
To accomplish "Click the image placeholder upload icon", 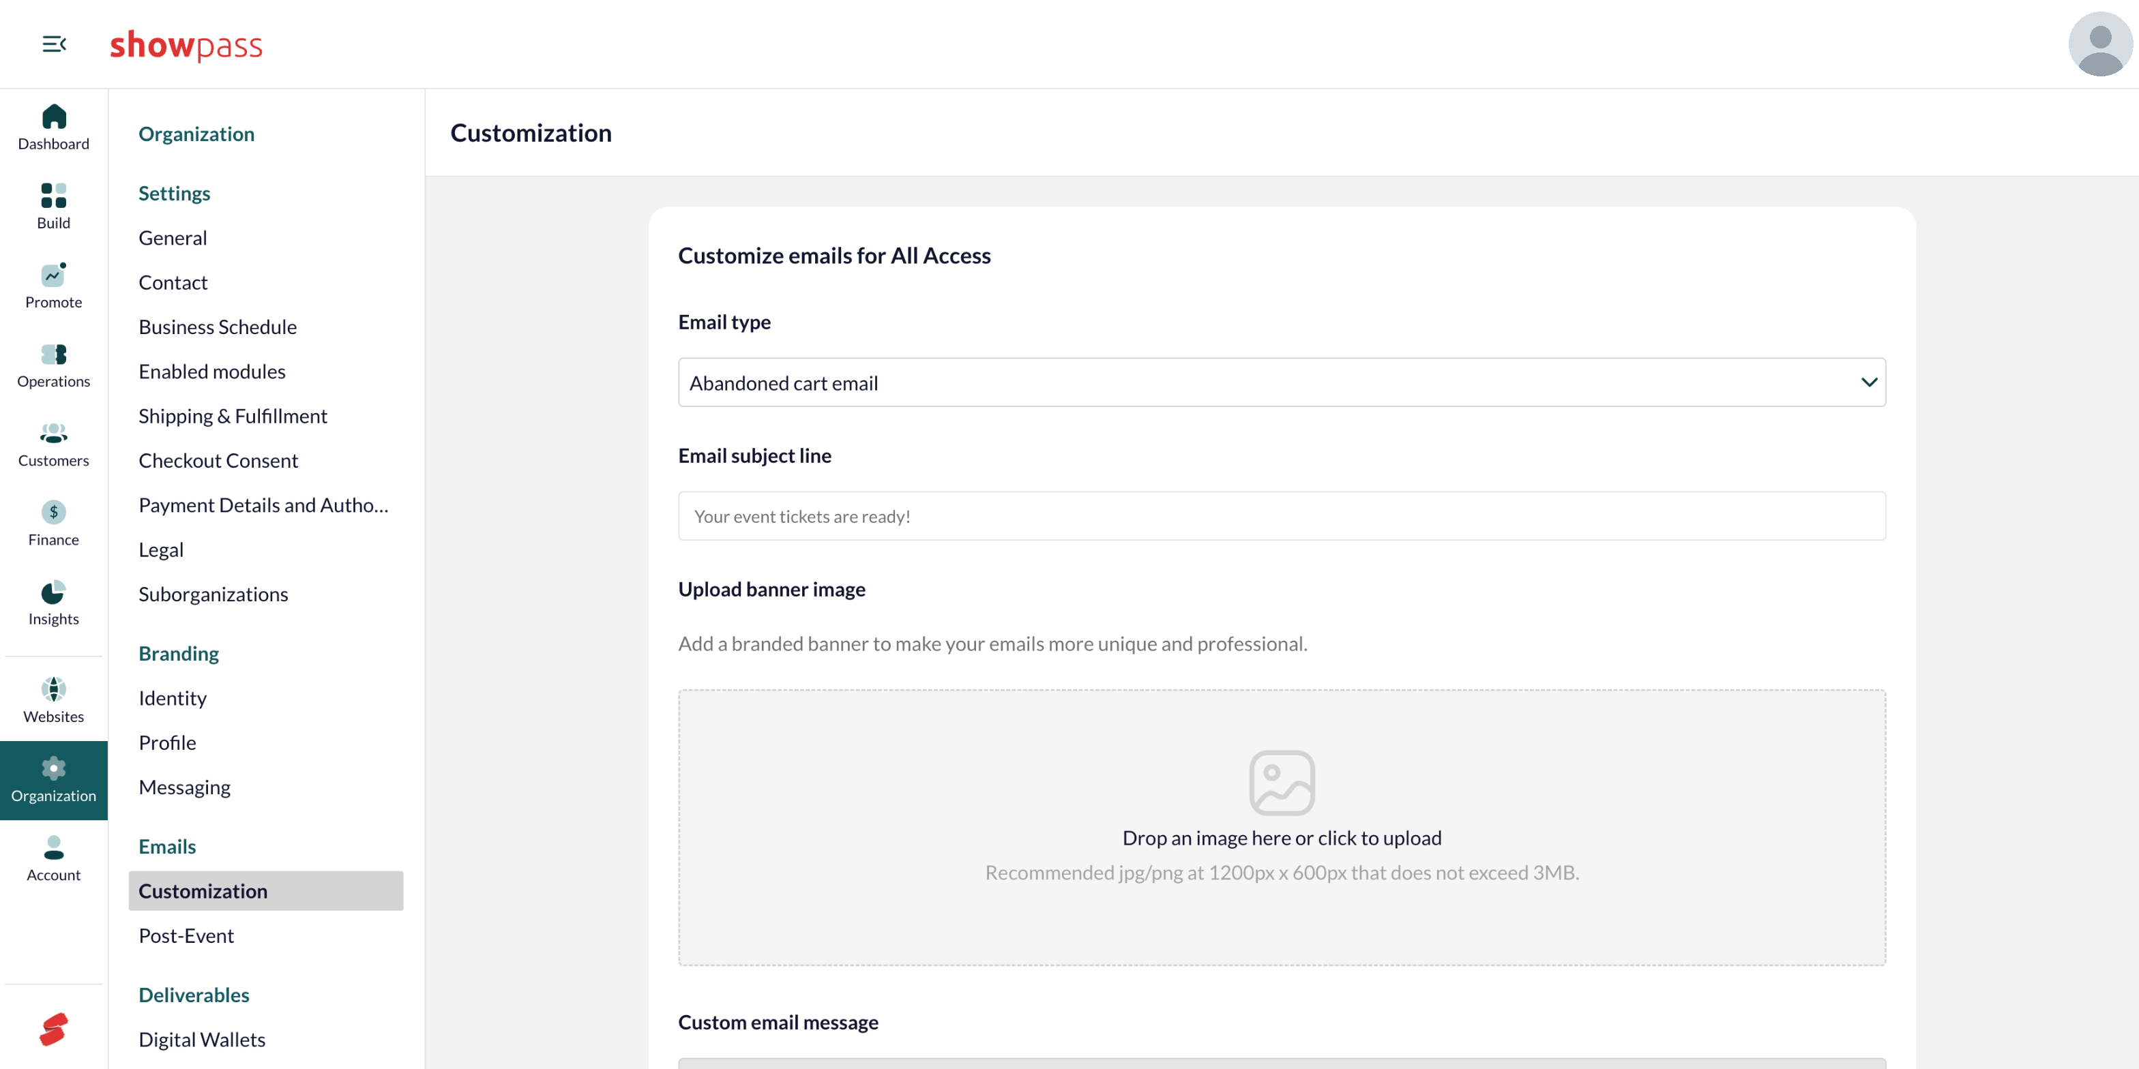I will (x=1281, y=783).
